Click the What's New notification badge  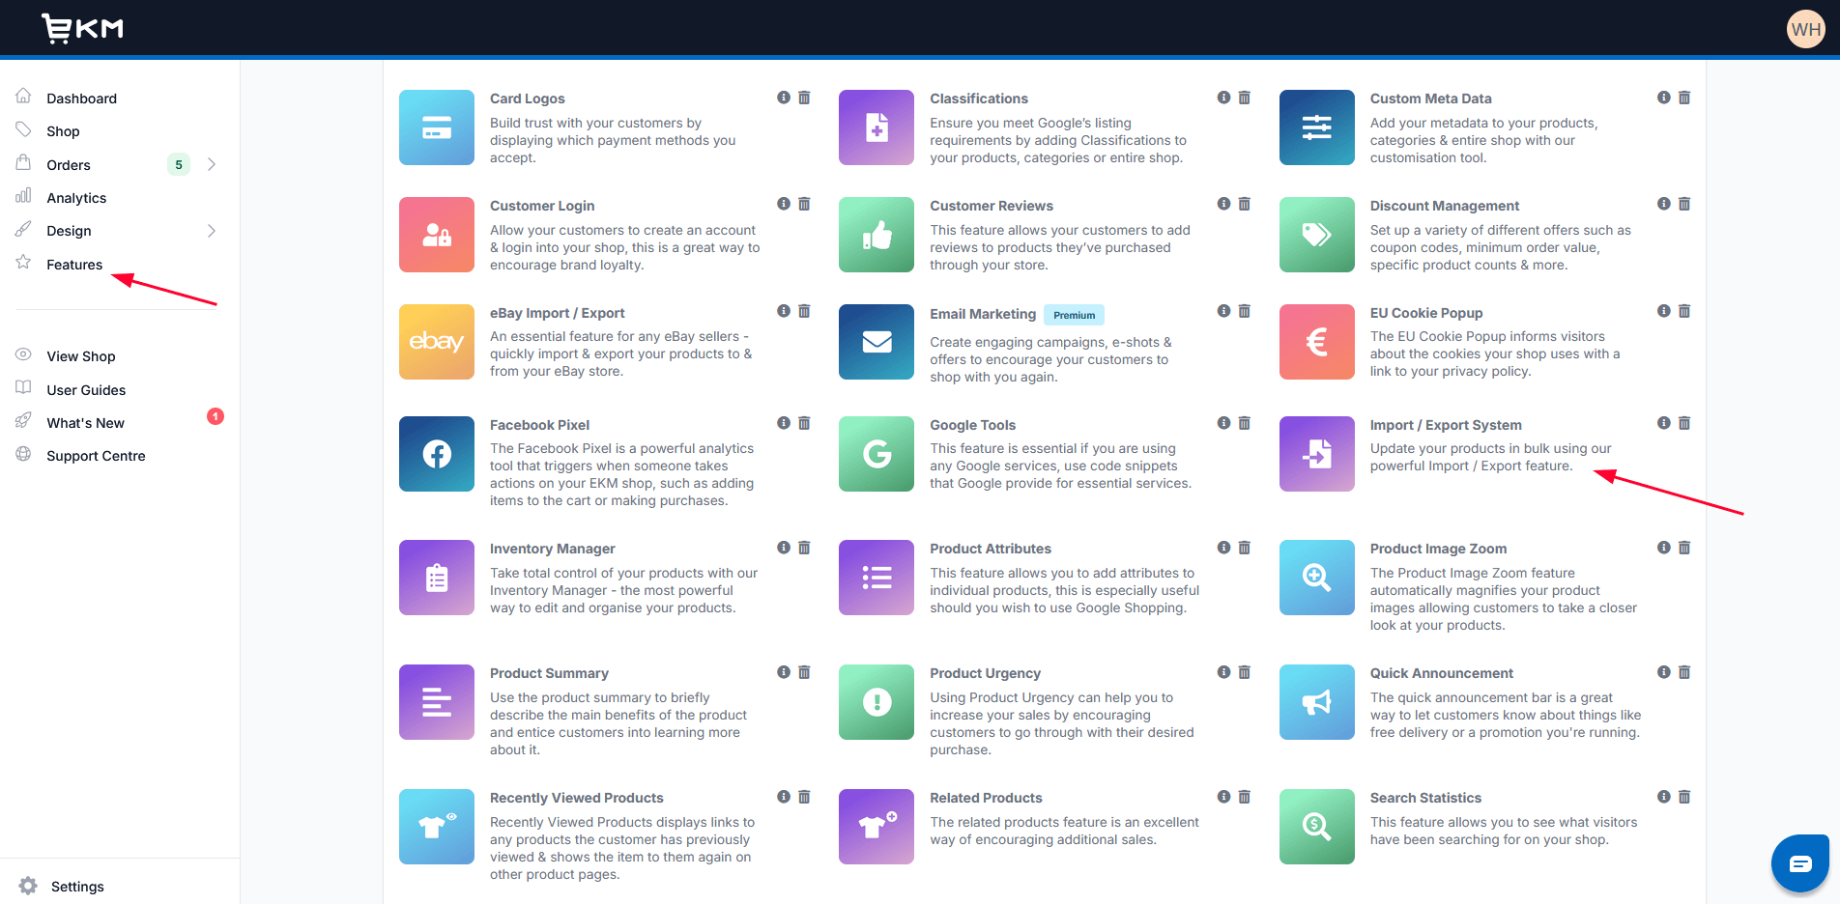[216, 416]
